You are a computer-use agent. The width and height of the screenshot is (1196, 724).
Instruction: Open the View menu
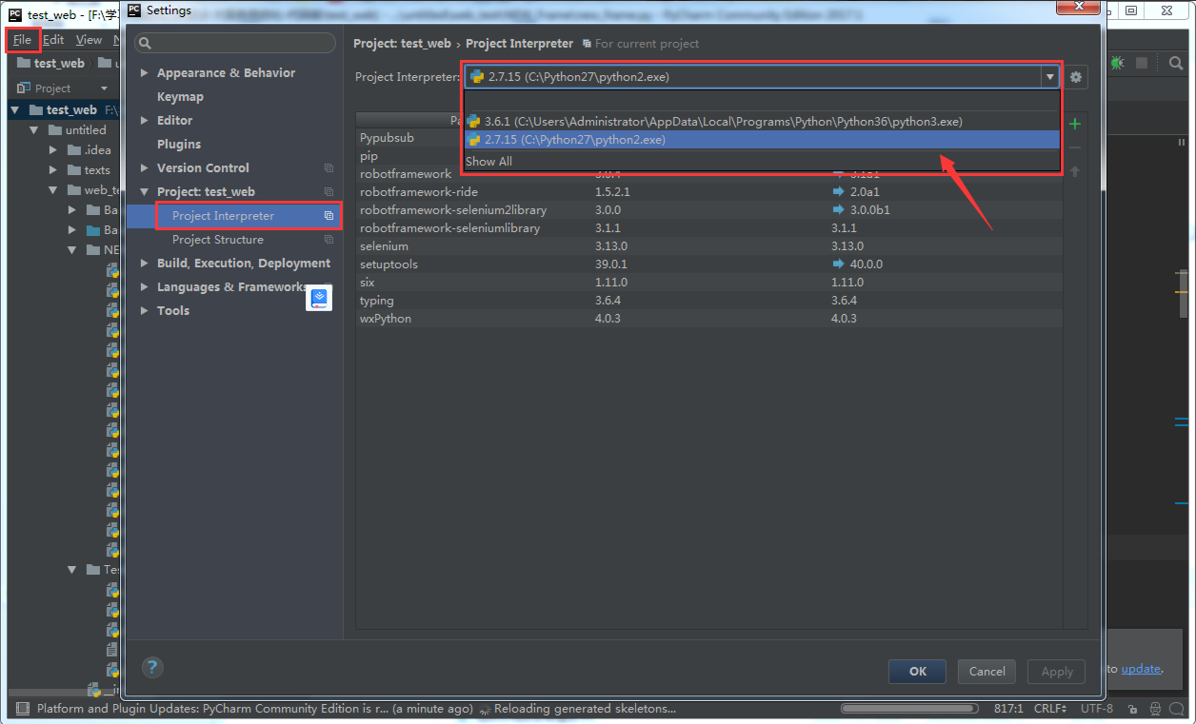[89, 40]
